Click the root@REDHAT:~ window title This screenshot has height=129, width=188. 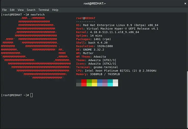(95, 4)
